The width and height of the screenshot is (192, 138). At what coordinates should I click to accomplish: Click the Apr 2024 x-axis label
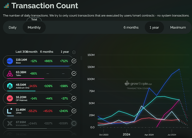(149, 134)
